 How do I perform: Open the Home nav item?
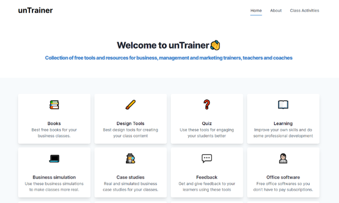(256, 10)
